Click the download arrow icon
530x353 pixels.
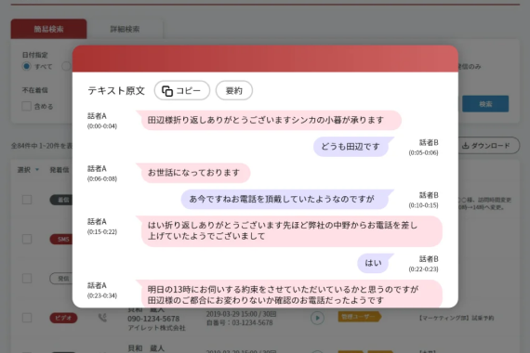[x=466, y=146]
